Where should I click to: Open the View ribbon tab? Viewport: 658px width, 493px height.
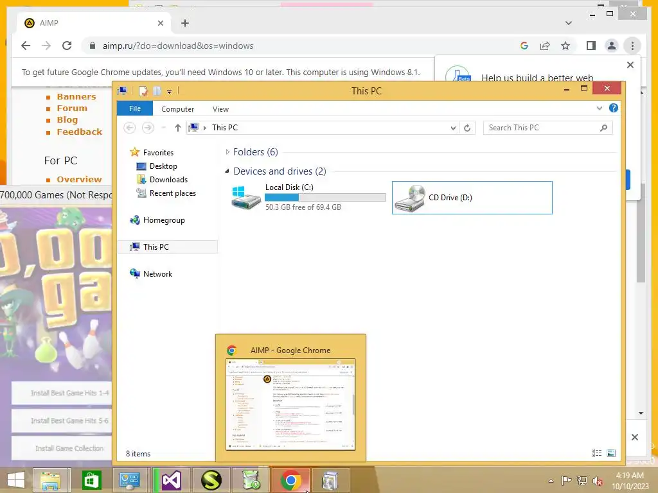coord(221,109)
